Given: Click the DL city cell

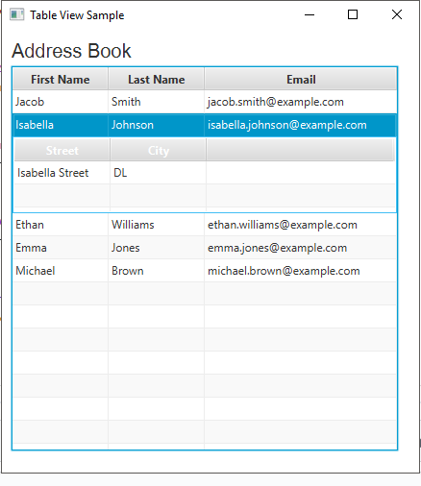Looking at the screenshot, I should point(159,173).
